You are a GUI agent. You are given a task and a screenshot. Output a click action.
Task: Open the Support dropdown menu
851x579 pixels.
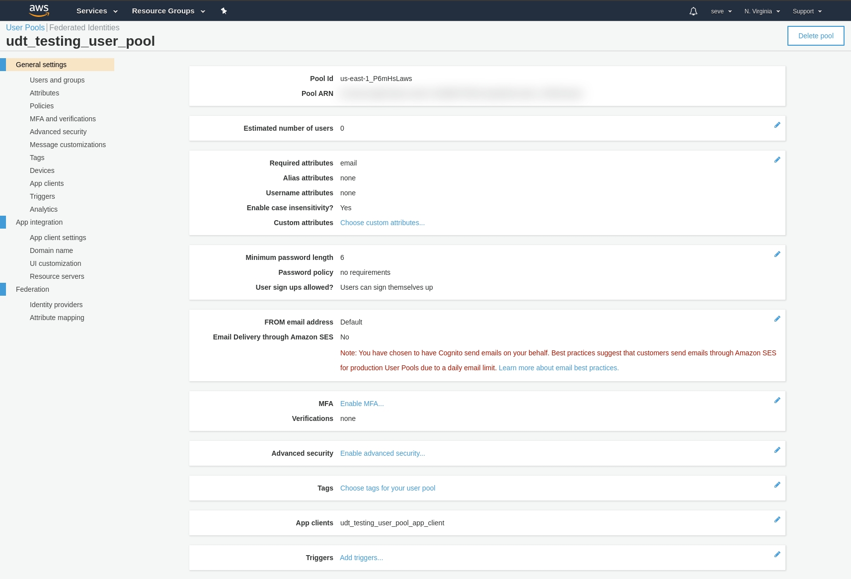[x=807, y=11]
